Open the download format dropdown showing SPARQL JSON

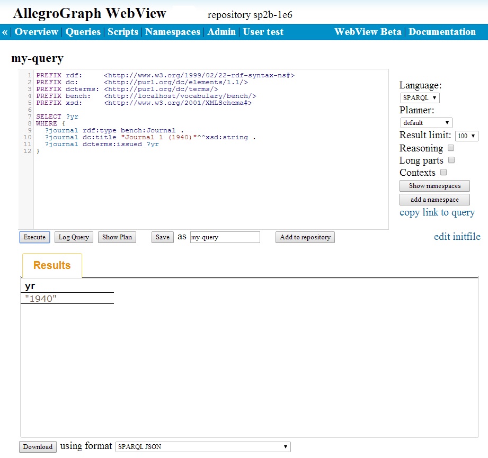203,446
